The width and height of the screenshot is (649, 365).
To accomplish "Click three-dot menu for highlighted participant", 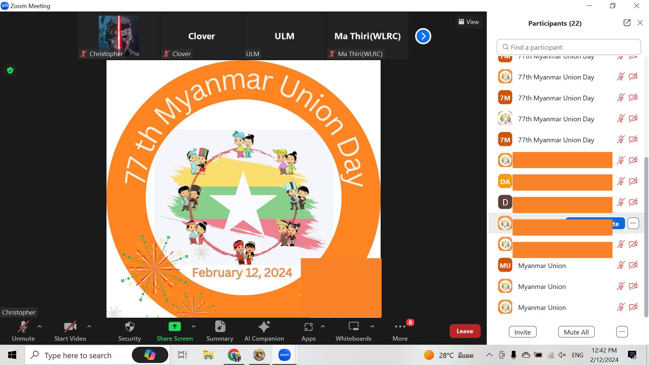I will tap(633, 223).
